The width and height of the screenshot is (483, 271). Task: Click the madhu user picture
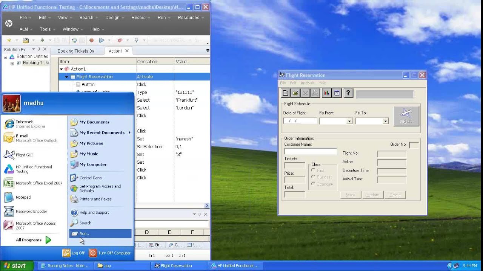click(11, 103)
